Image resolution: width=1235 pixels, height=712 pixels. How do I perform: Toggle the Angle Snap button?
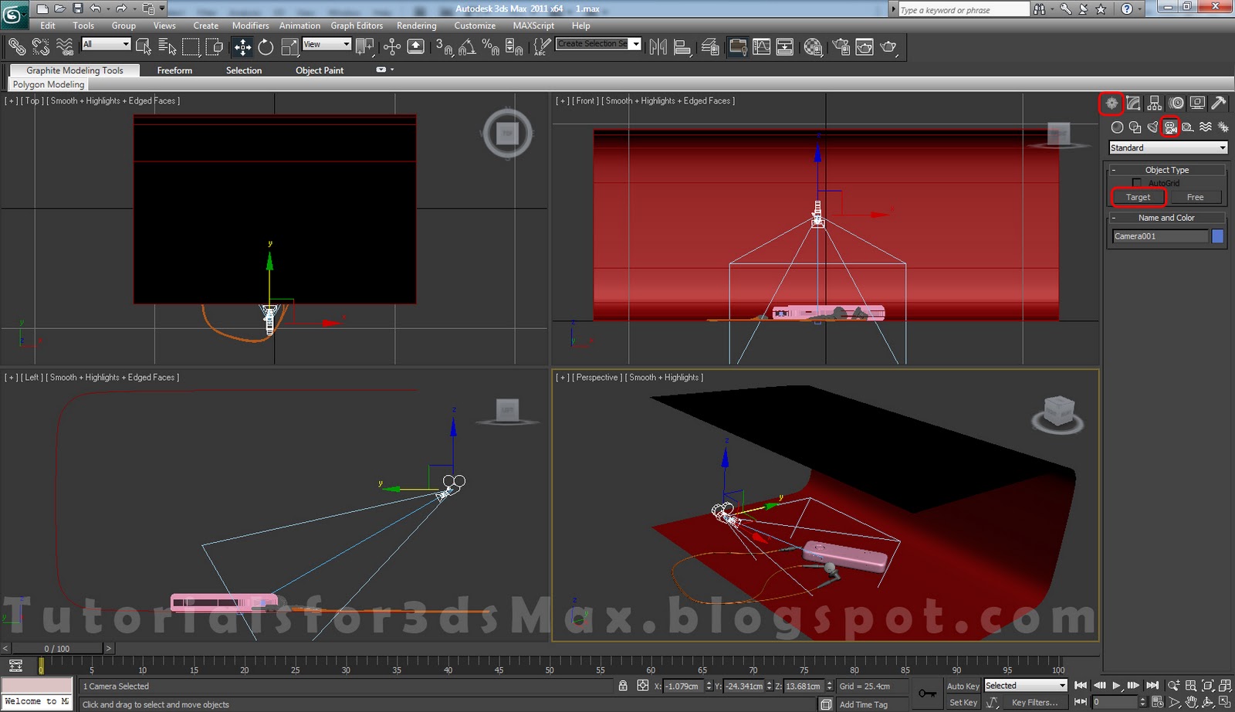click(467, 47)
